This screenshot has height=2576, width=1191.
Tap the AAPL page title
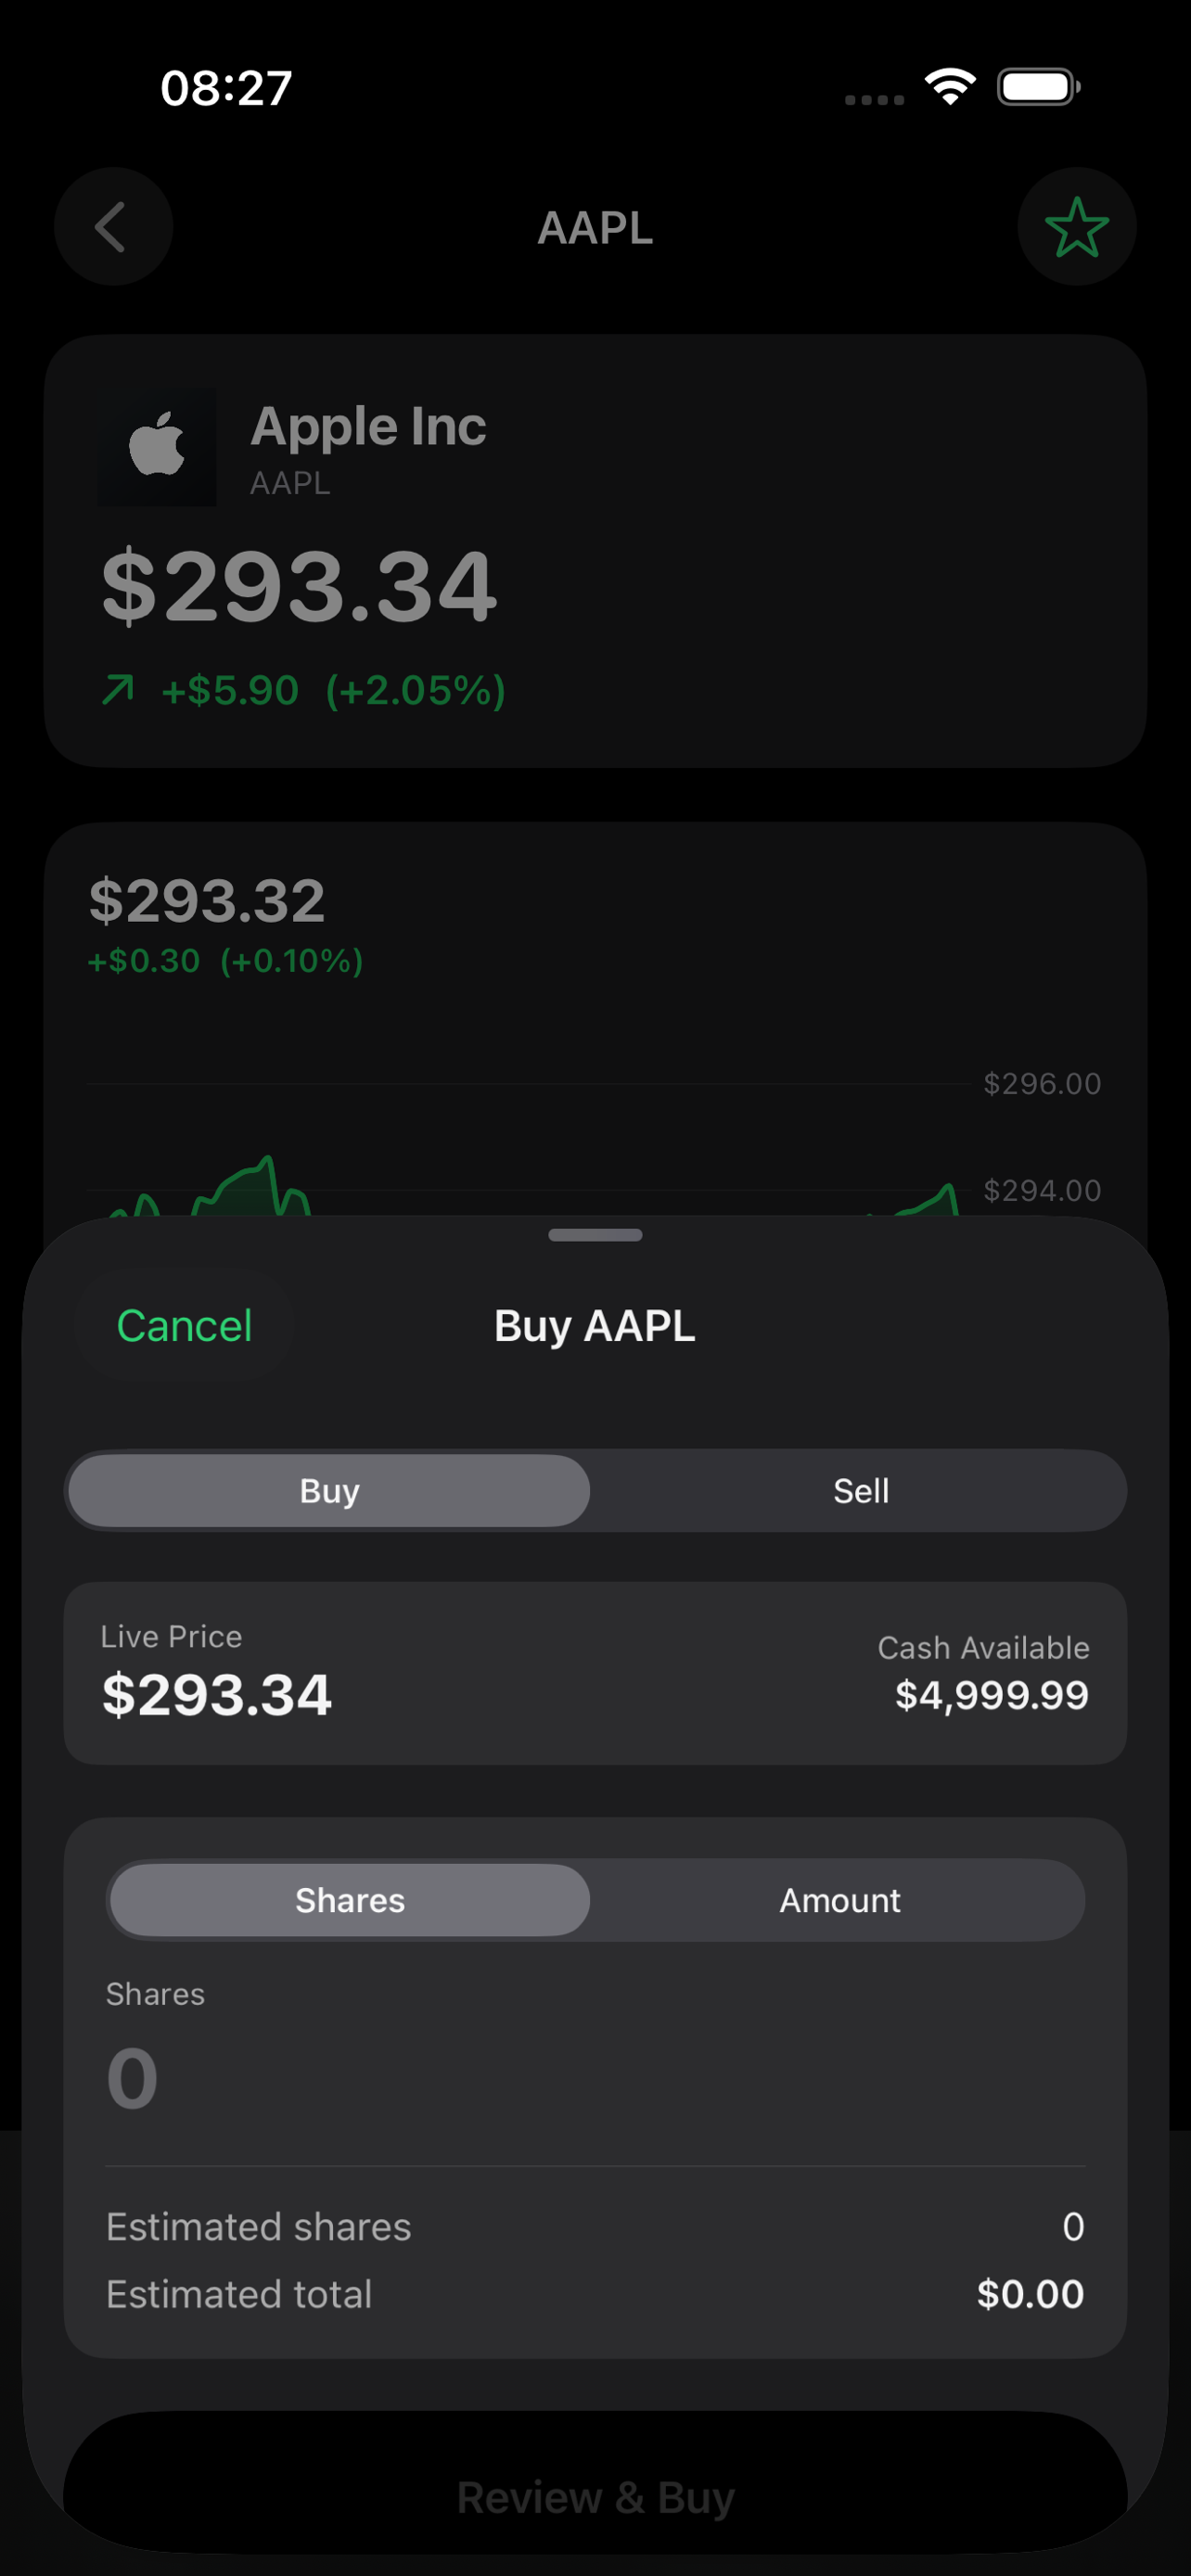pos(595,228)
